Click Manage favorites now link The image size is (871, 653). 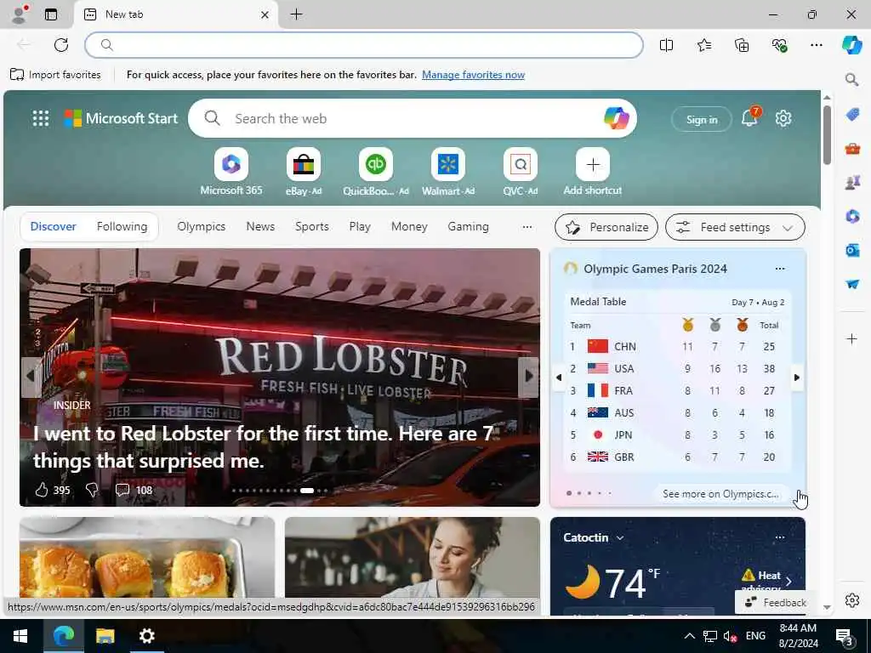(473, 75)
